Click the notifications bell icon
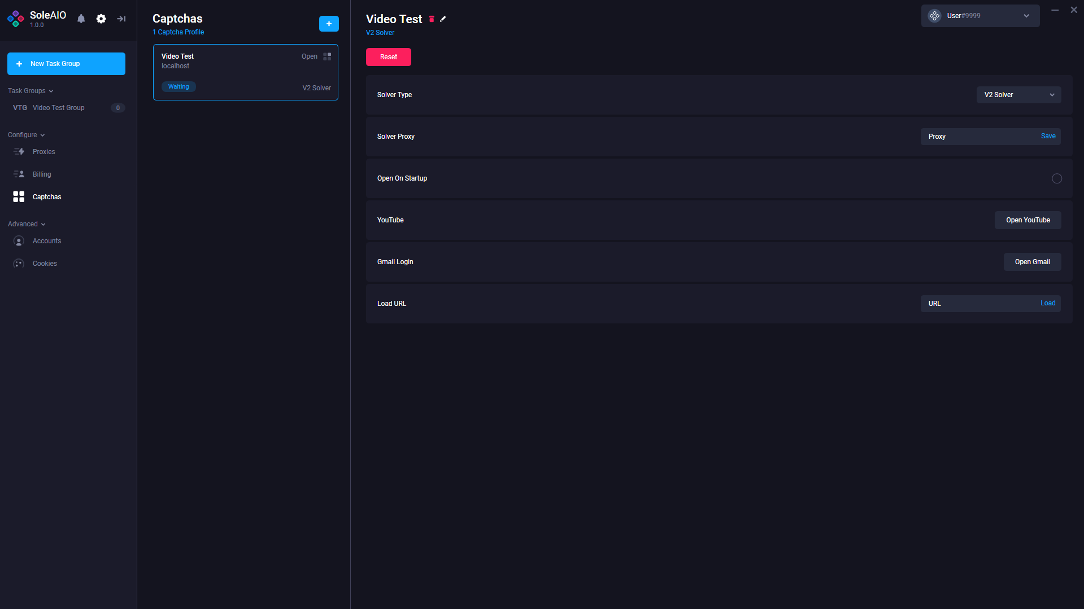The image size is (1084, 609). tap(81, 19)
